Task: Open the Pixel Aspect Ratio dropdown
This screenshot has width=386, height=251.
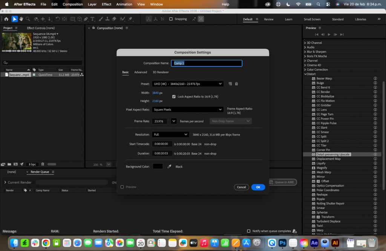Action: pos(187,109)
